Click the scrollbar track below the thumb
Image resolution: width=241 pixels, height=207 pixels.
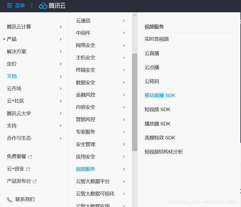135,178
